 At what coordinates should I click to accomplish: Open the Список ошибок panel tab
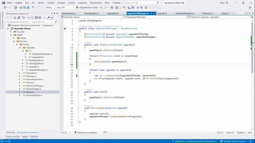(x=12, y=136)
